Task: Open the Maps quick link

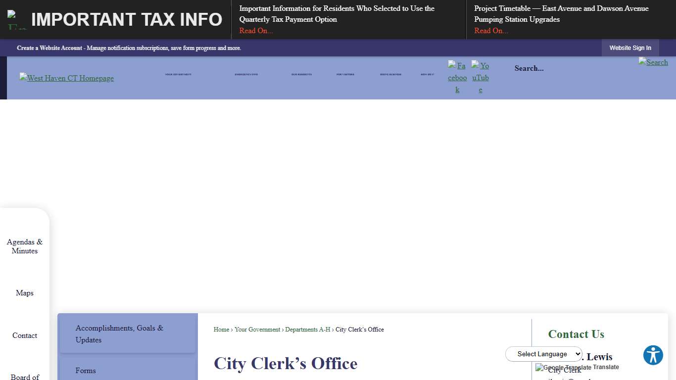Action: (x=25, y=293)
